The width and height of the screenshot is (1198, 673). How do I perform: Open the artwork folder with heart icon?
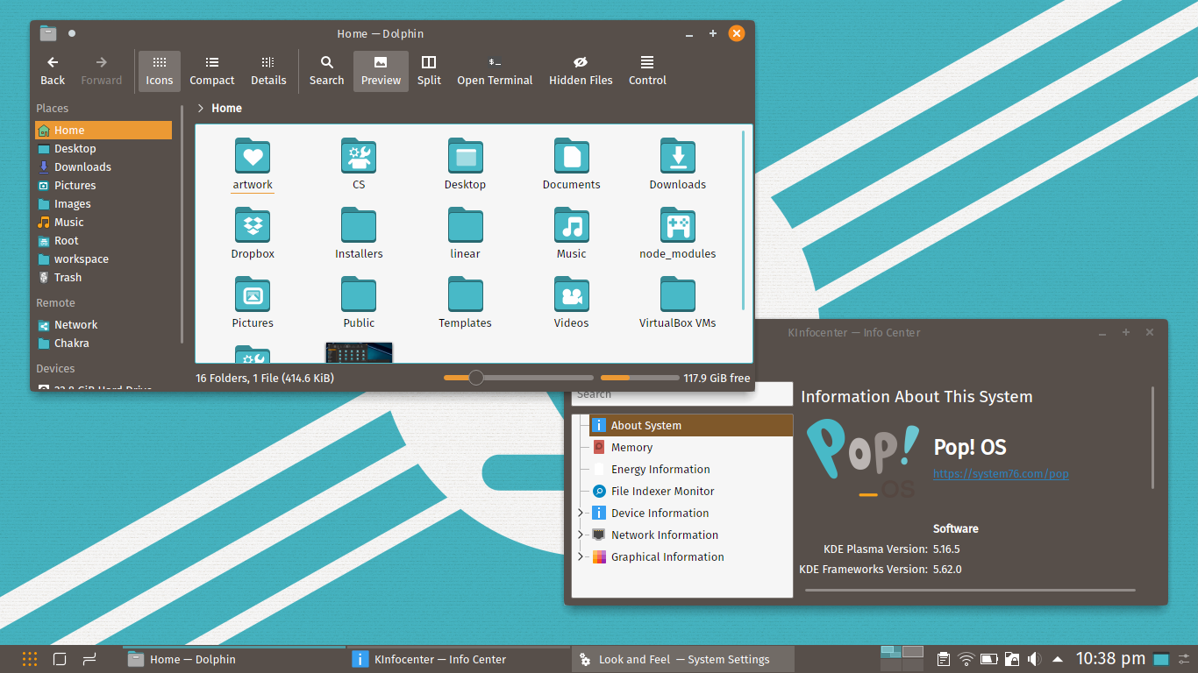click(253, 164)
